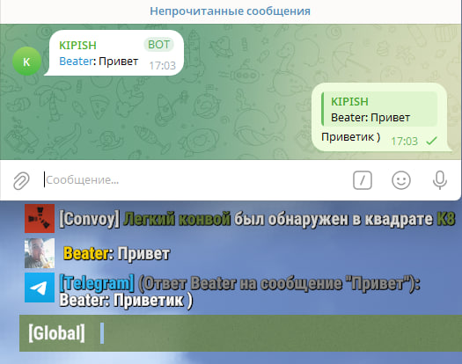
Task: Click the blue [Telegram] tag in game chat
Action: [x=97, y=283]
